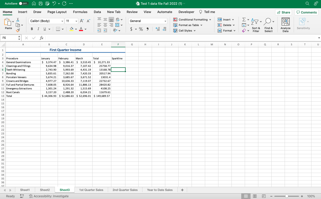
Task: Apply yellow fill color
Action: tap(71, 29)
